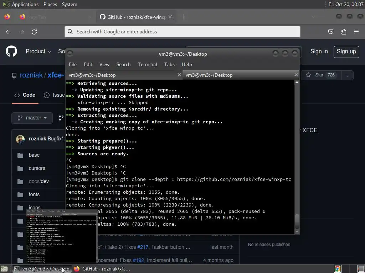Click the terminal window preview thumbnail
Image resolution: width=365 pixels, height=273 pixels.
coord(62,236)
